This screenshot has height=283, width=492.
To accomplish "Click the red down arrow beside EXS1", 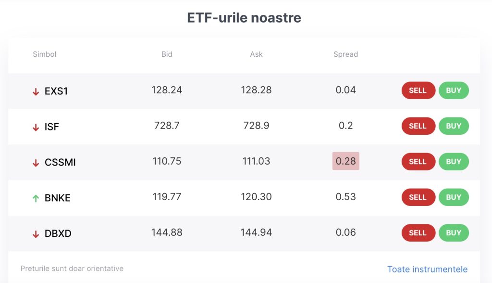I will (36, 91).
